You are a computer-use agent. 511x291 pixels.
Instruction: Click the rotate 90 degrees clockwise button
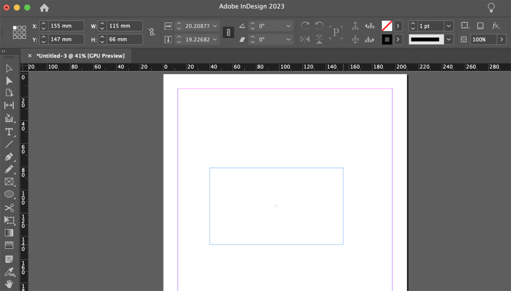pyautogui.click(x=304, y=26)
